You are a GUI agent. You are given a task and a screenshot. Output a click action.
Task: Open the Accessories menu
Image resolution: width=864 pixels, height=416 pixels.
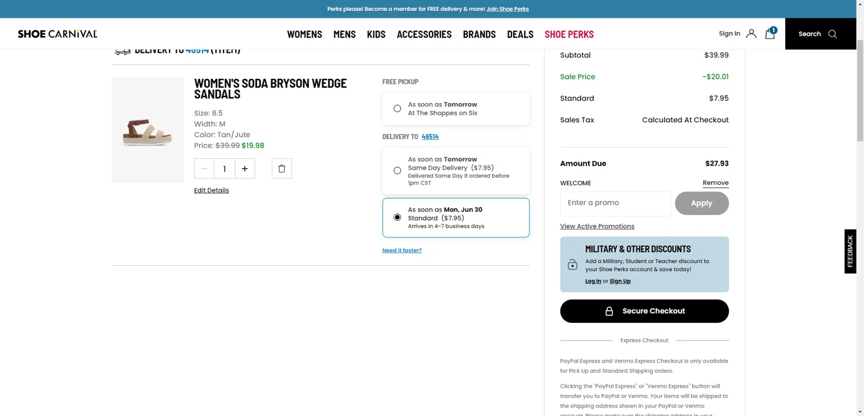(424, 34)
